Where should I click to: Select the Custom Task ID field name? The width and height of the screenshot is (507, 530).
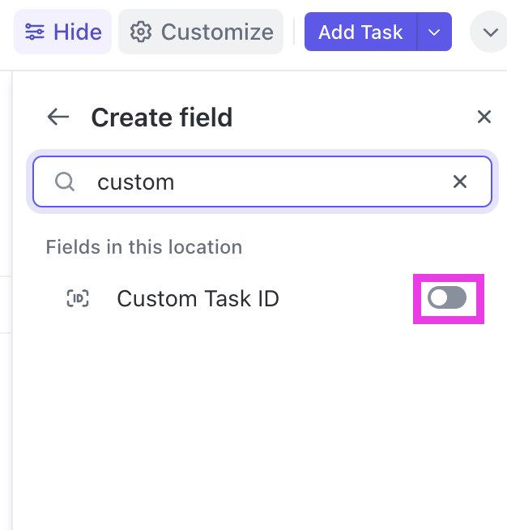click(198, 298)
